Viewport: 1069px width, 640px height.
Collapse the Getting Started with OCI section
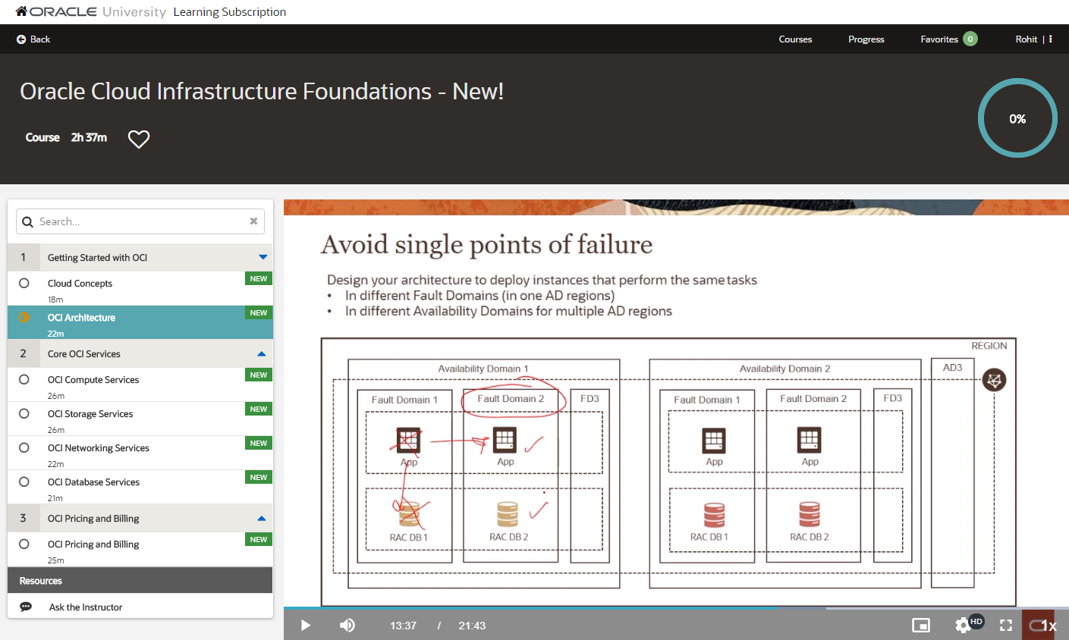263,257
